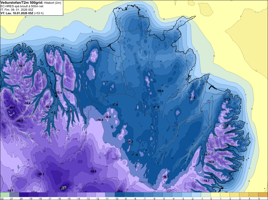Click the -21.2 temperature reading
Viewport: 268px width, 200px height.
click(62, 188)
